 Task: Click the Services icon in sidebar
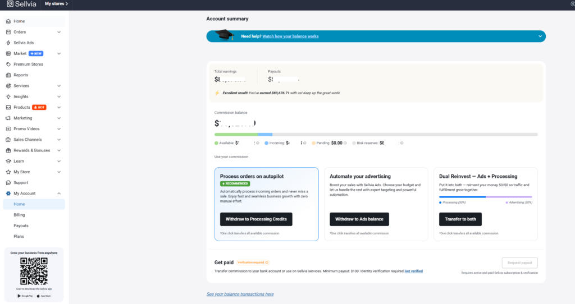tap(8, 86)
